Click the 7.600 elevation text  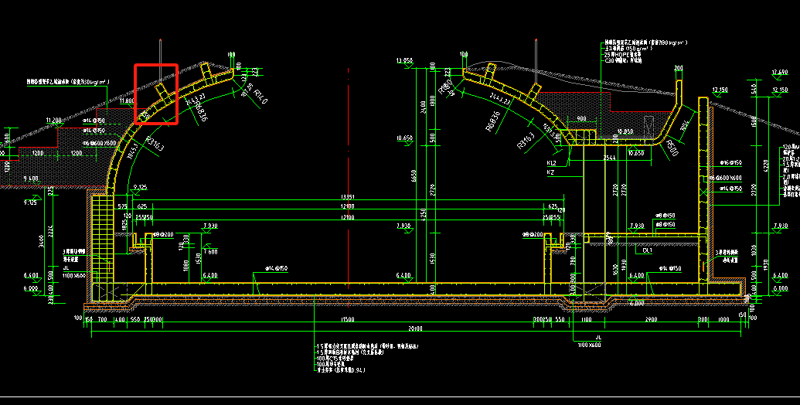210,251
